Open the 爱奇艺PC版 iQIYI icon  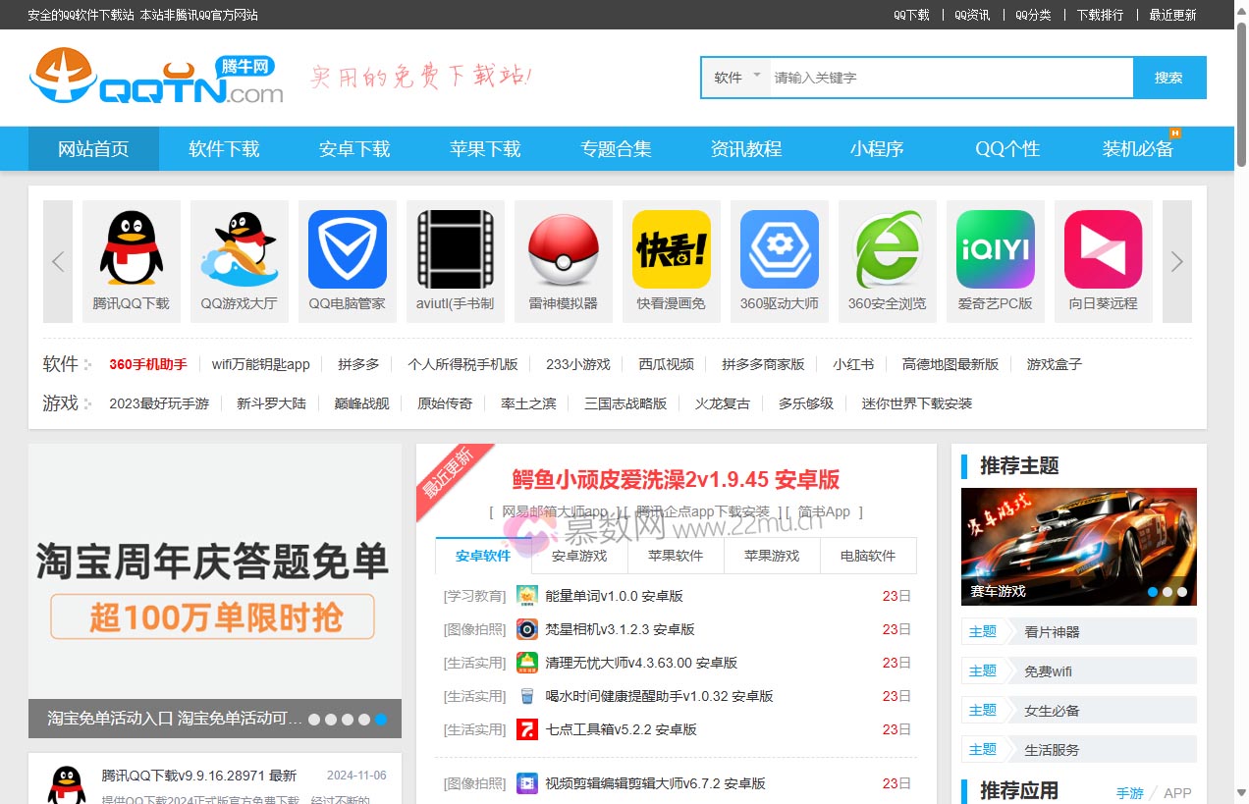(x=996, y=249)
